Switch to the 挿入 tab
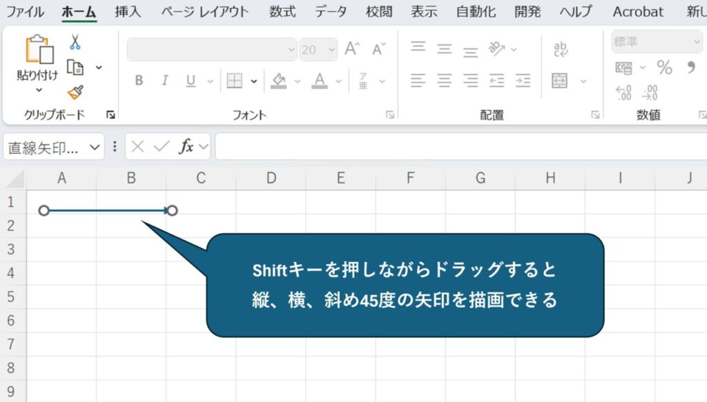Screen dimensions: 707x402 coord(128,11)
